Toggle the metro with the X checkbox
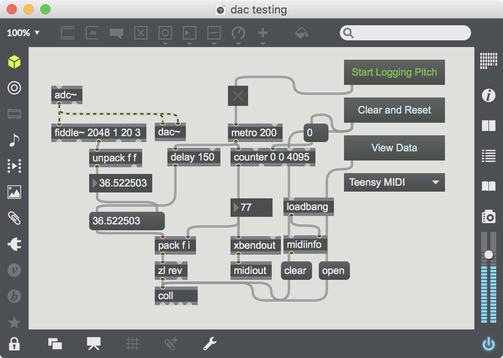Viewport: 503px width, 358px height. (x=238, y=95)
